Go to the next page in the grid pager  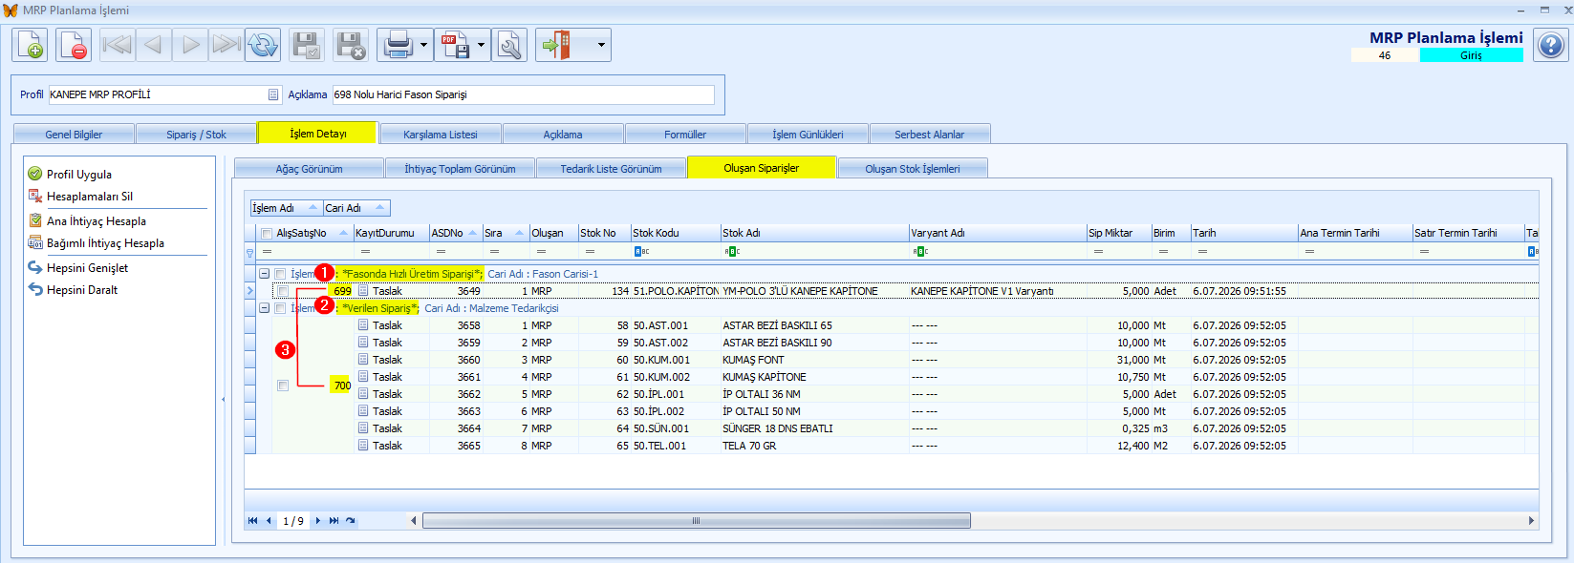(x=318, y=521)
